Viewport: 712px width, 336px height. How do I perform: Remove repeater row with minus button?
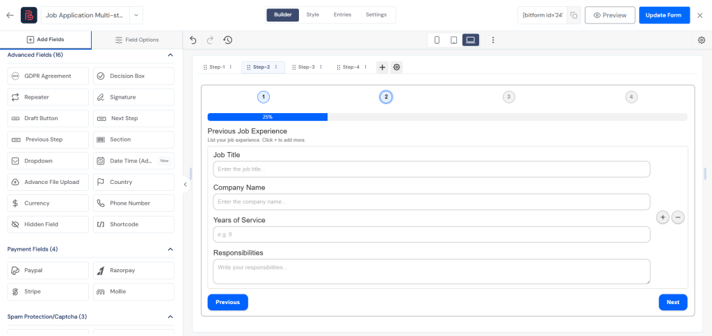[x=679, y=217]
